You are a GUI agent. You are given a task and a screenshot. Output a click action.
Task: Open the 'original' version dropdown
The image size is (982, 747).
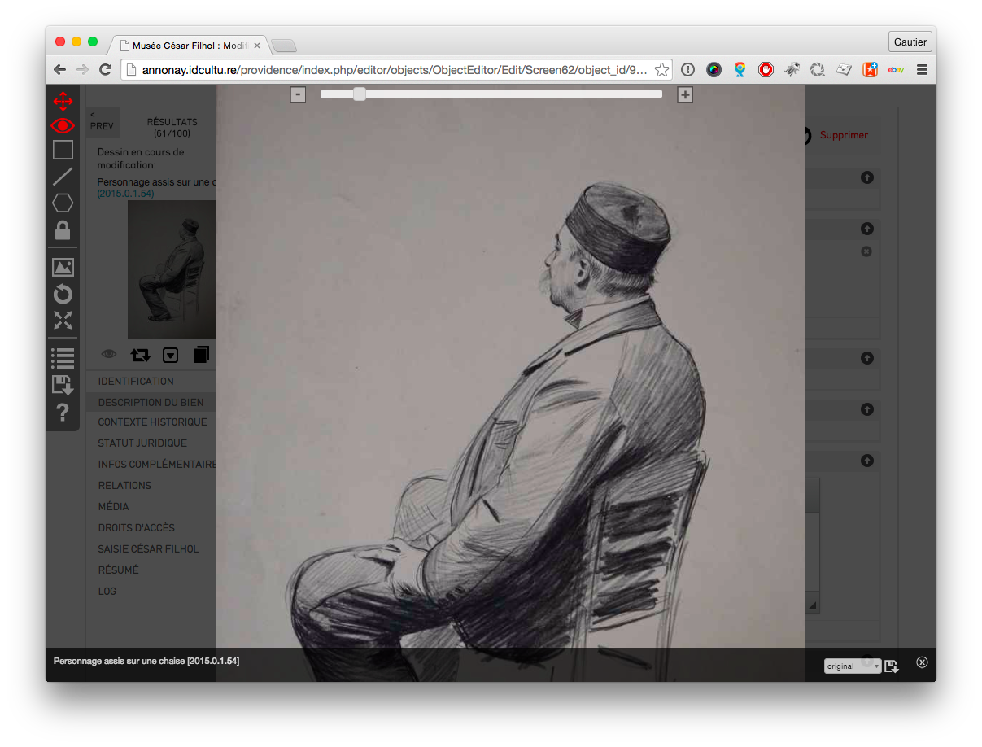coord(853,666)
